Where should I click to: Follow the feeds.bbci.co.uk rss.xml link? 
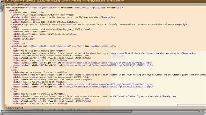pos(50,46)
